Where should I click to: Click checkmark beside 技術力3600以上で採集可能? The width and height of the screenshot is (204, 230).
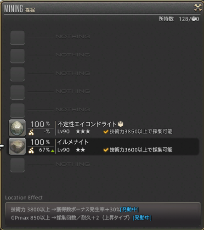pos(106,150)
